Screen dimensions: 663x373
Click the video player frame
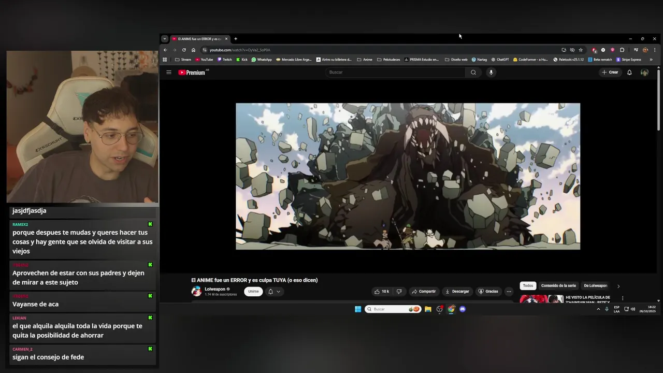[408, 176]
